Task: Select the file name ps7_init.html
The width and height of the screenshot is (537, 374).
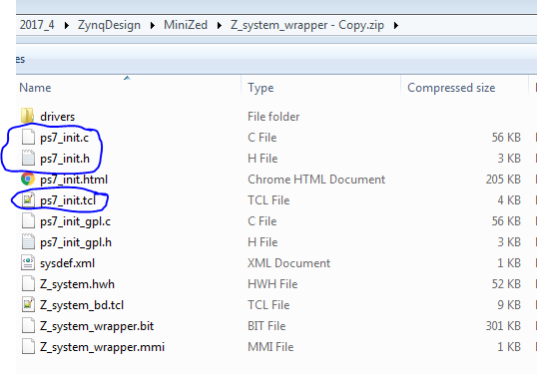Action: 74,180
